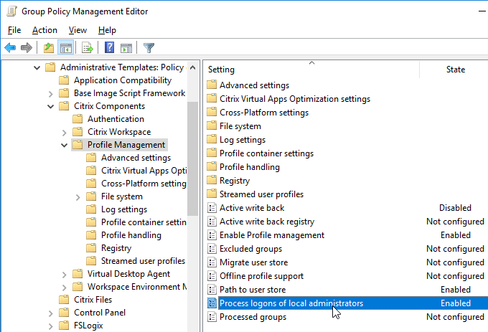This screenshot has height=332, width=488.
Task: Collapse the Citrix Components tree node
Action: coord(50,107)
